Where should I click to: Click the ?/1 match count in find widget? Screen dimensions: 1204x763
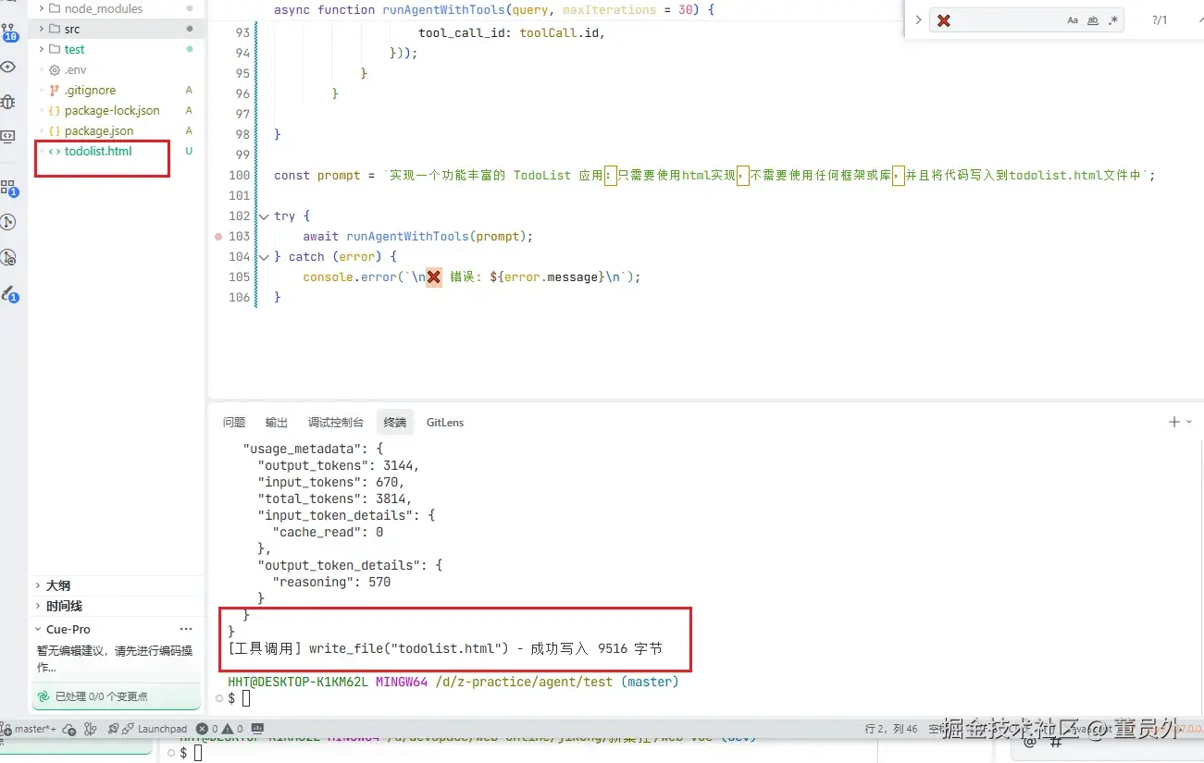(1160, 20)
